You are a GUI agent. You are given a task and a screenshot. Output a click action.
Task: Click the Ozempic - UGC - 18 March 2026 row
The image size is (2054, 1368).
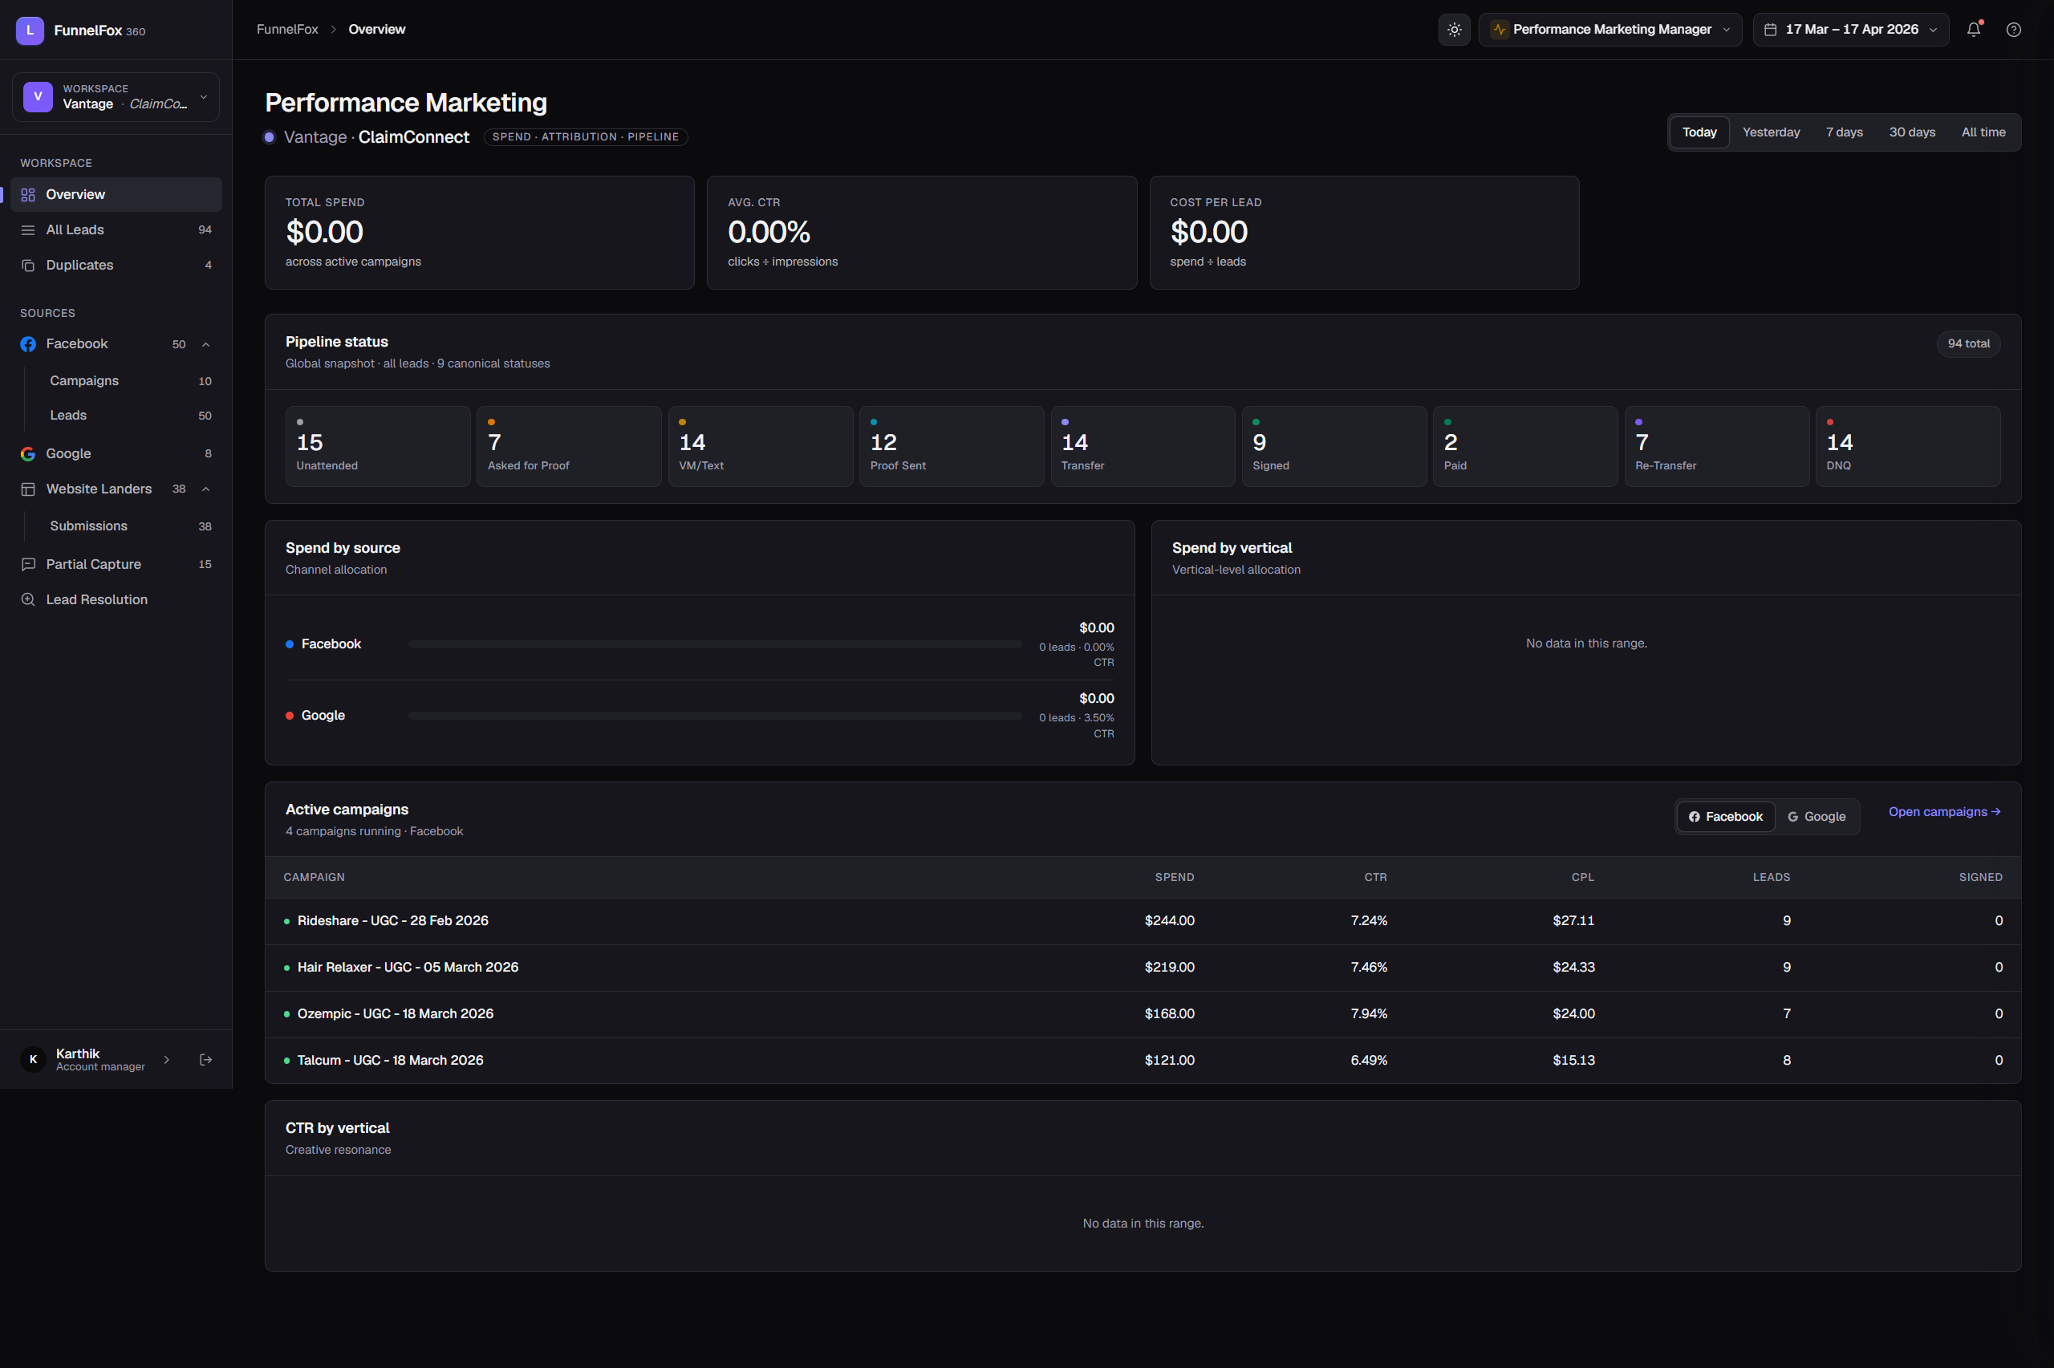[x=1143, y=1014]
